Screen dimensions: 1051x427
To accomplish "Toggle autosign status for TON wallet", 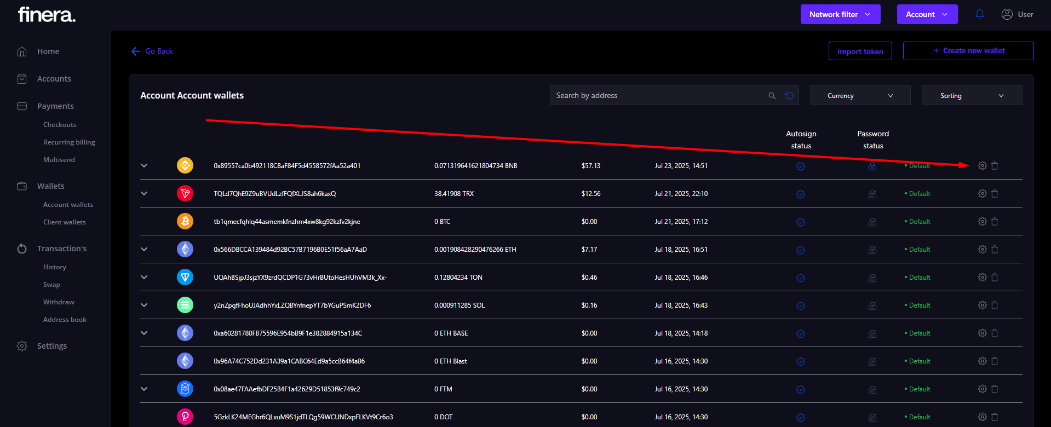I will click(800, 278).
